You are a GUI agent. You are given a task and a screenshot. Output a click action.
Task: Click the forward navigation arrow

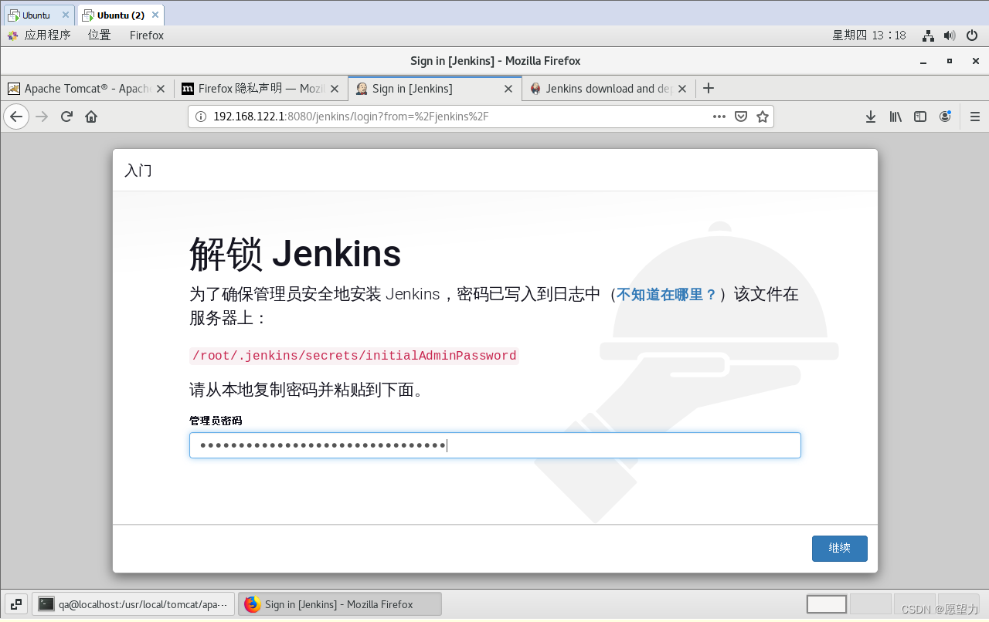42,117
